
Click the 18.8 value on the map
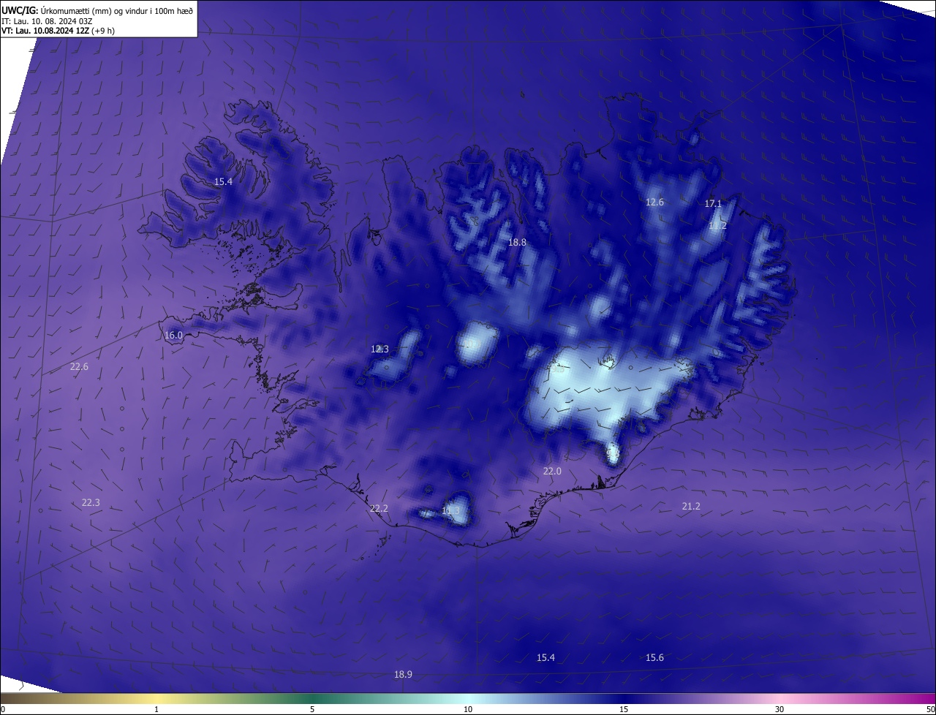[x=517, y=241]
